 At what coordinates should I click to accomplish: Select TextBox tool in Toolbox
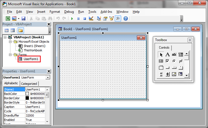pos(174,54)
